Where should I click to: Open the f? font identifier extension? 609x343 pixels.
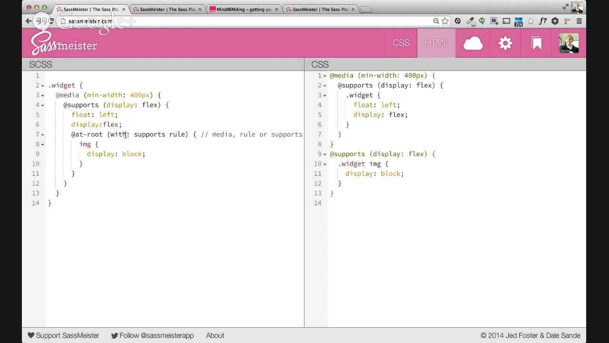542,21
